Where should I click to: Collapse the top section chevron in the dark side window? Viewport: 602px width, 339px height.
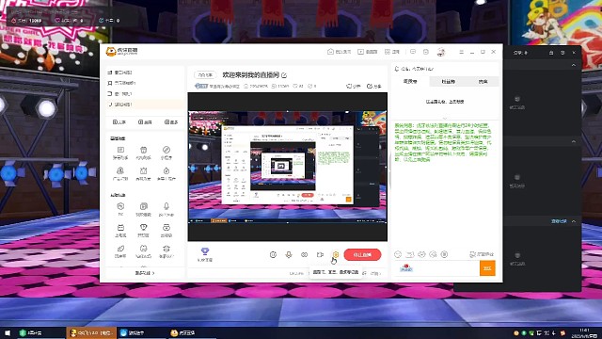[x=573, y=65]
